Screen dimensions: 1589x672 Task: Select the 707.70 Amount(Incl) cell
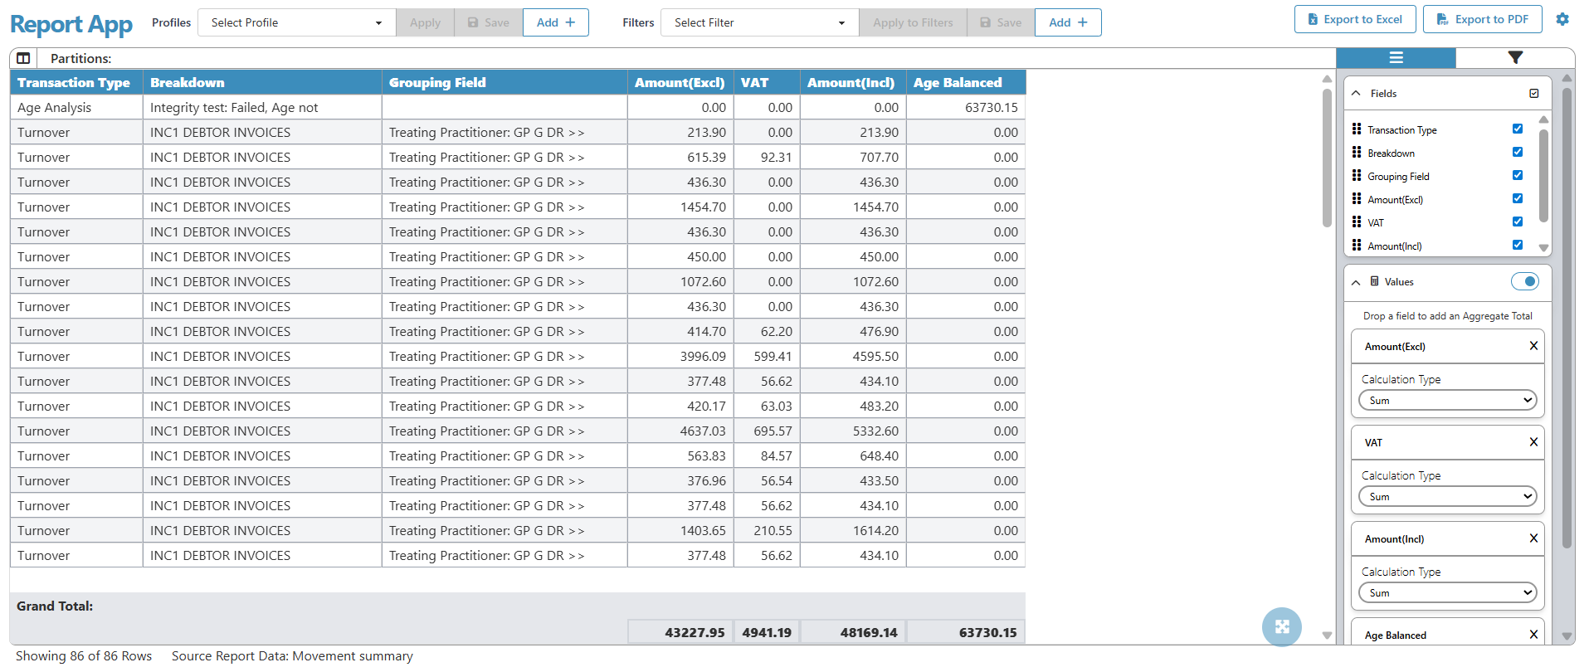(853, 157)
